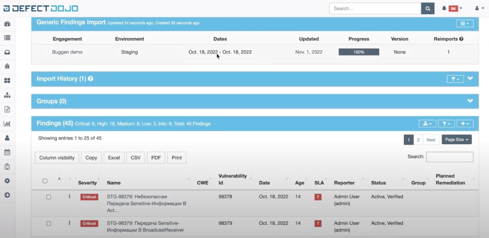
Task: Click the 100% progress bar
Action: [359, 52]
